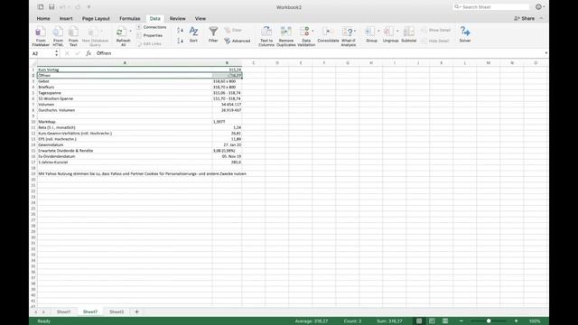The height and width of the screenshot is (325, 578).
Task: Click the zoom in plus button
Action: pyautogui.click(x=516, y=321)
